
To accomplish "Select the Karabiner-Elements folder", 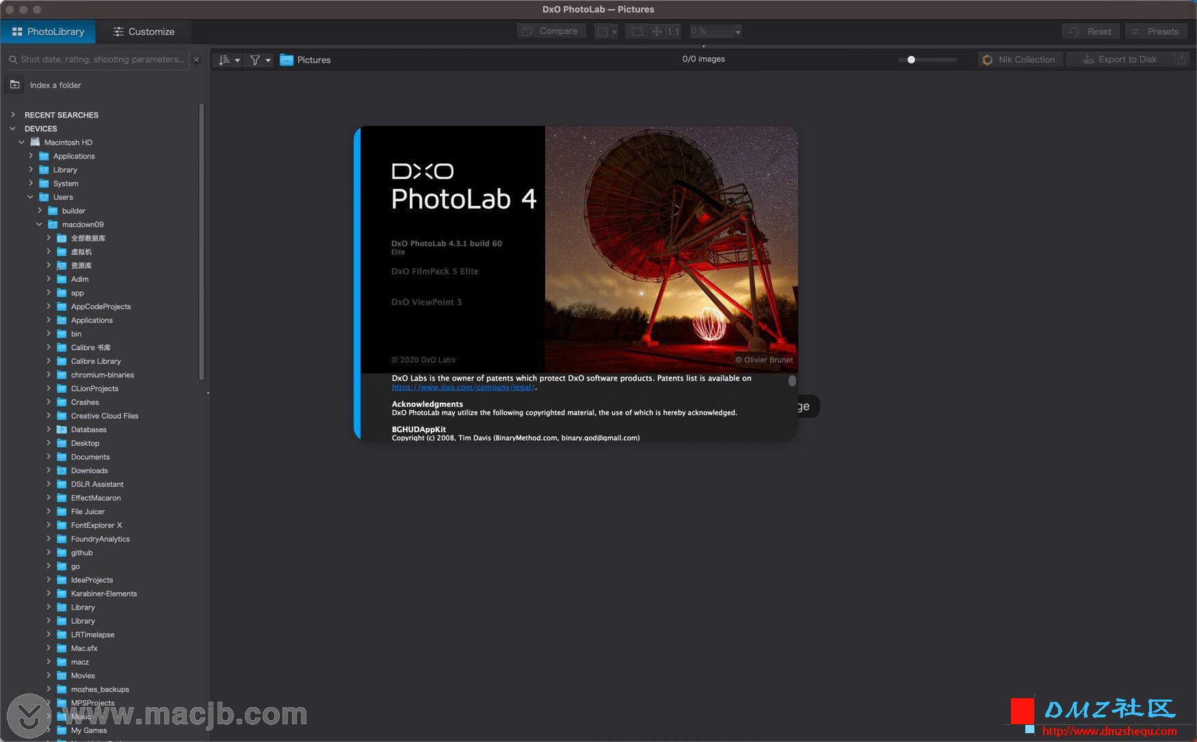I will pos(103,594).
